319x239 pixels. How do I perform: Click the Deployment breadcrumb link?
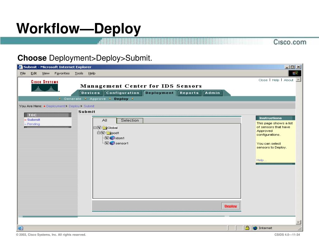[55, 106]
